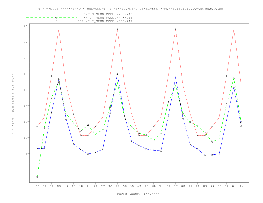263x203 pixels.
Task: Click x-axis tick label 15
Action: pyautogui.click(x=73, y=186)
